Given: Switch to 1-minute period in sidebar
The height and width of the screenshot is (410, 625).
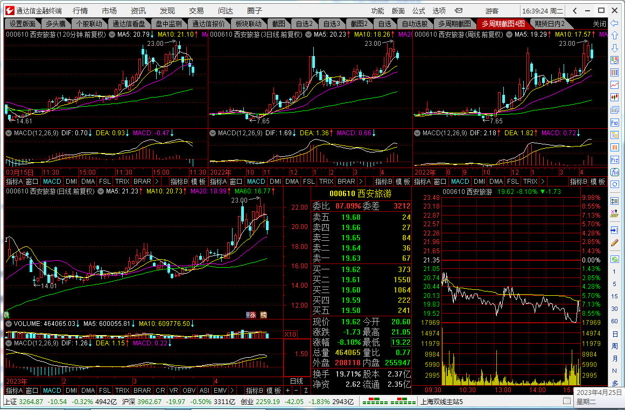Looking at the screenshot, I should 615,272.
